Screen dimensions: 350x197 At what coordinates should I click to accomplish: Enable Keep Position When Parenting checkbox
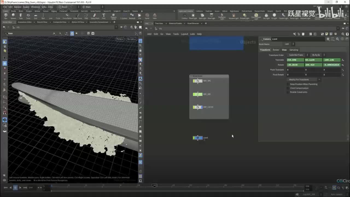click(288, 84)
